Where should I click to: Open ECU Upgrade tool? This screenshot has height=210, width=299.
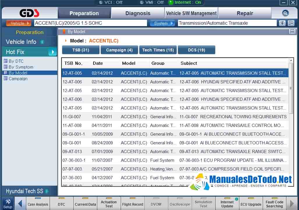pyautogui.click(x=251, y=204)
